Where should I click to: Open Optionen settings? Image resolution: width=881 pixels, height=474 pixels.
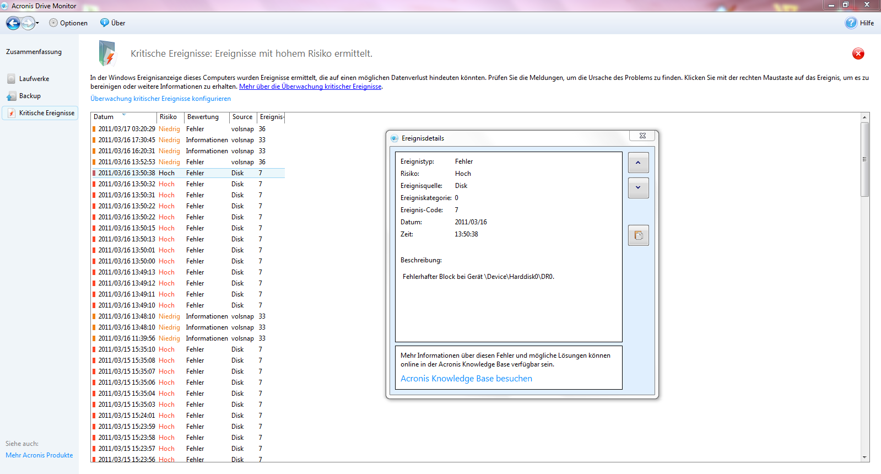[68, 23]
